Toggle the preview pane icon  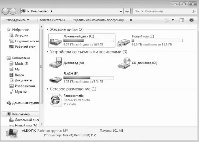pos(182,20)
